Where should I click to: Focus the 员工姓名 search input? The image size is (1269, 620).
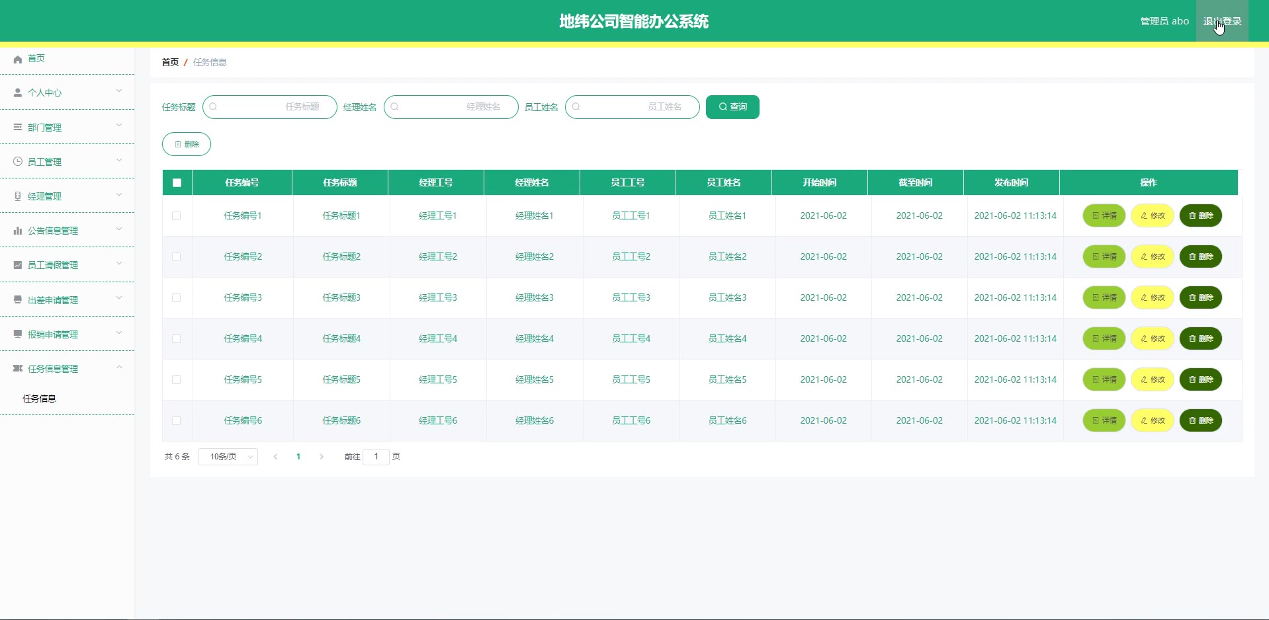click(x=633, y=107)
